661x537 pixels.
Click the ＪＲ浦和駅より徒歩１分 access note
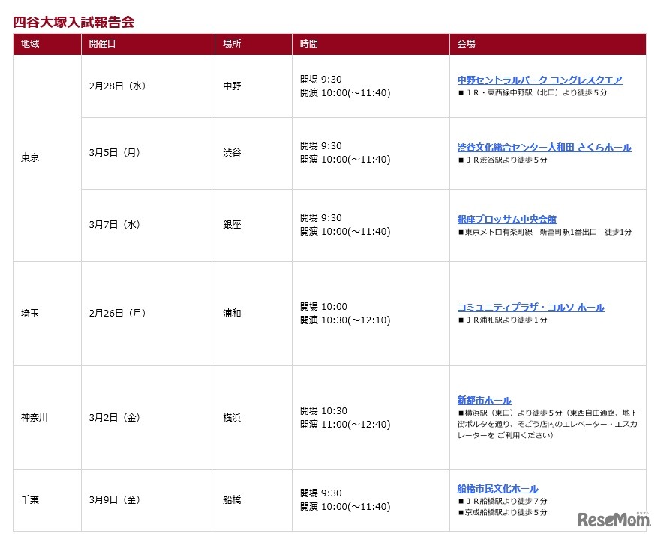503,320
